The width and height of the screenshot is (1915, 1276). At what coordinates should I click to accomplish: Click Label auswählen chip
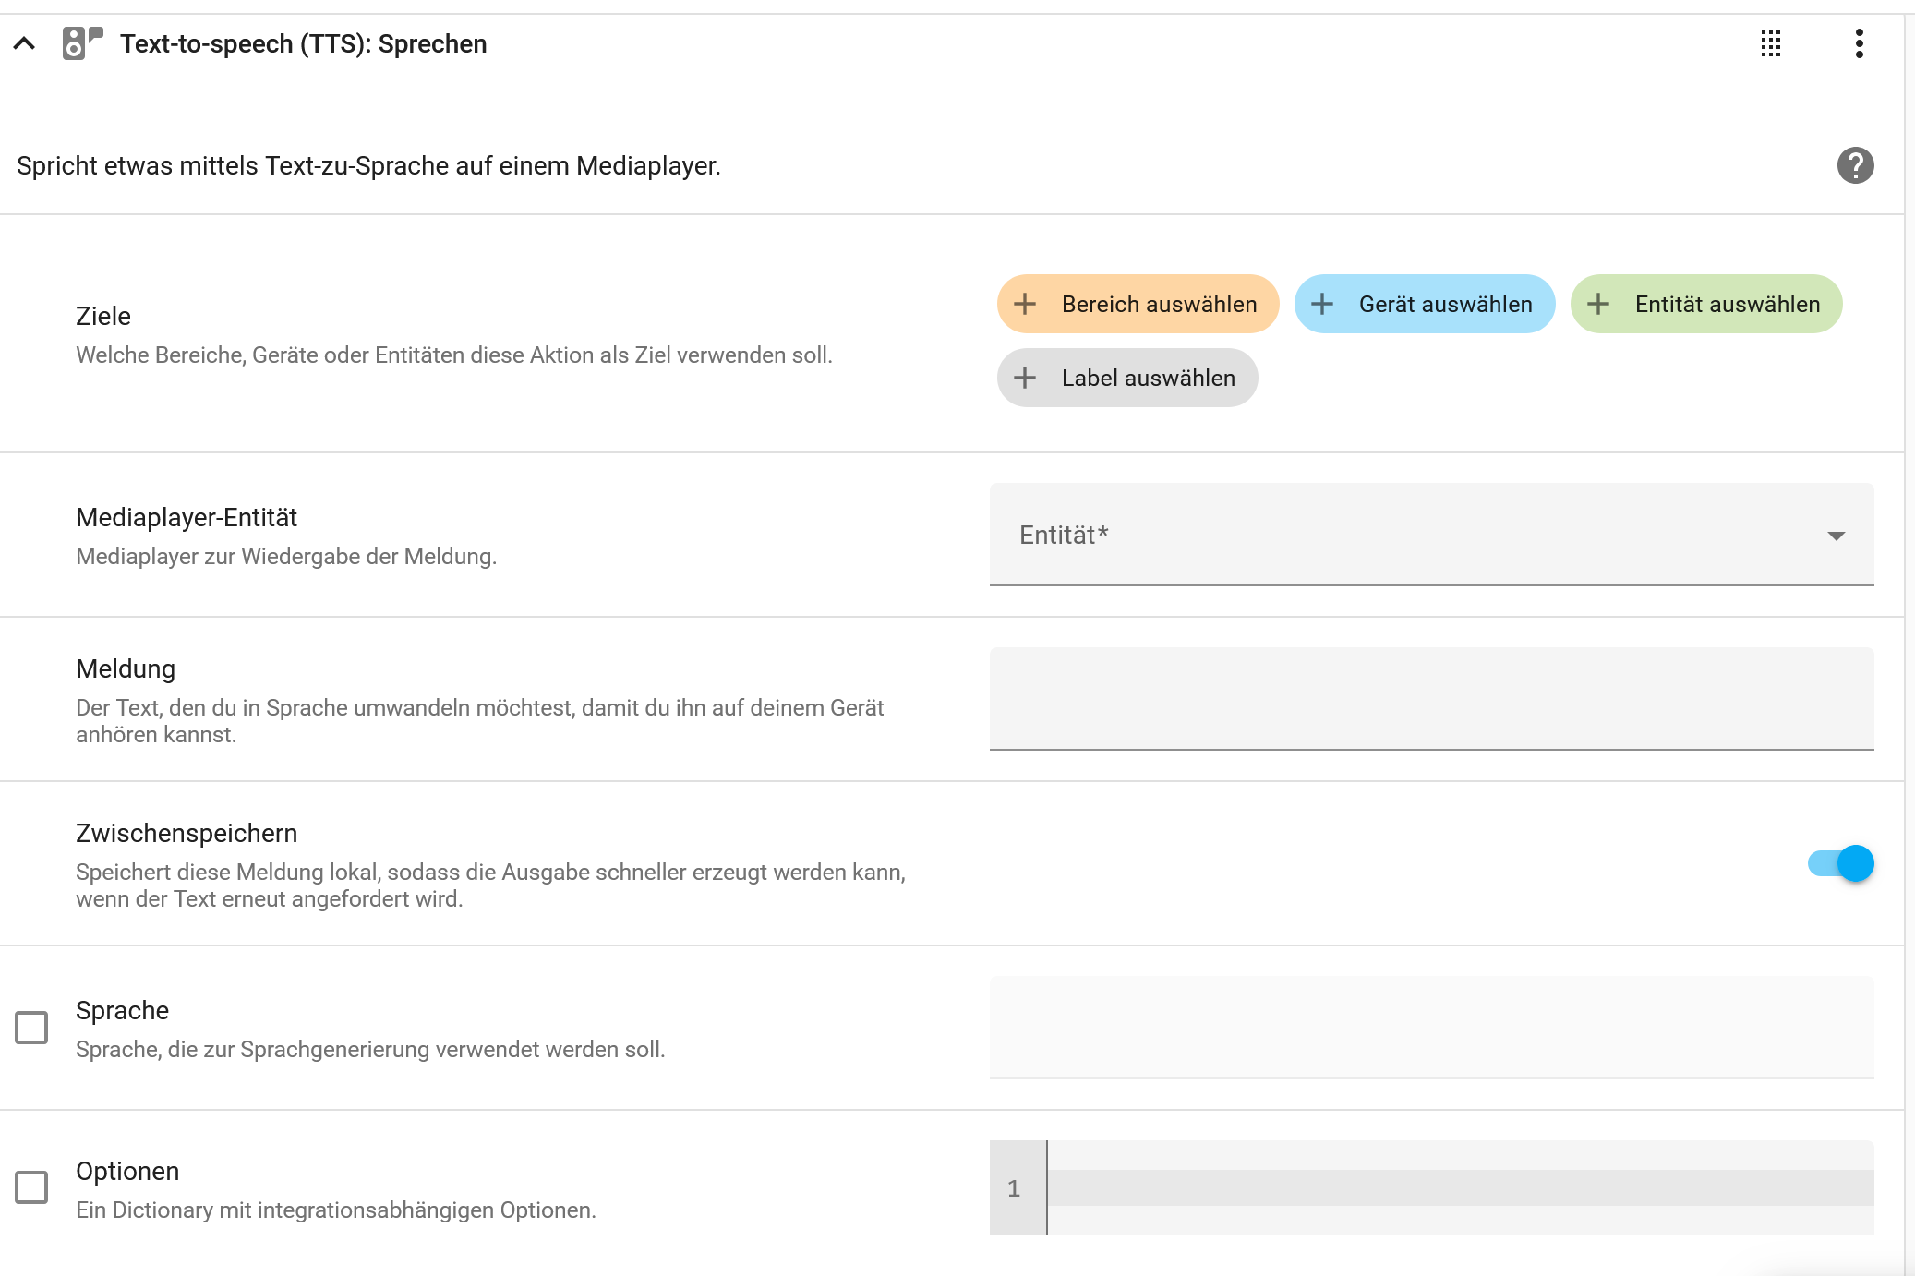[x=1127, y=378]
